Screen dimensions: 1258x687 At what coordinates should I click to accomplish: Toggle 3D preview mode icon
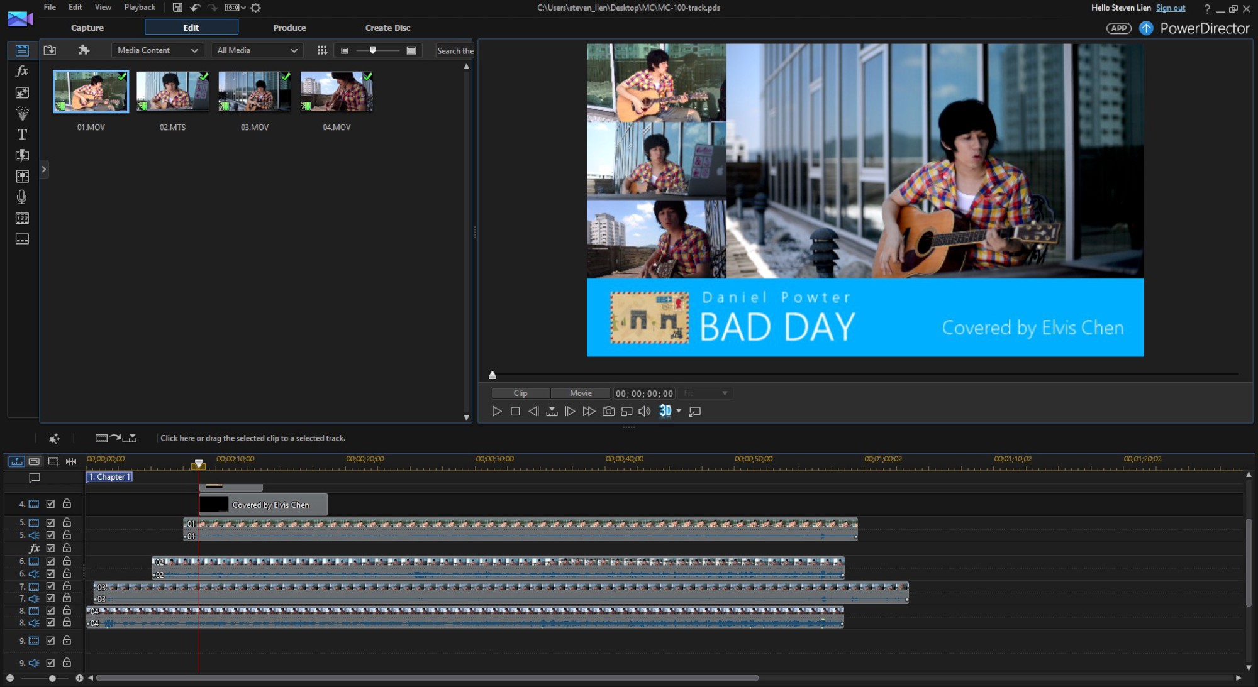click(x=665, y=411)
